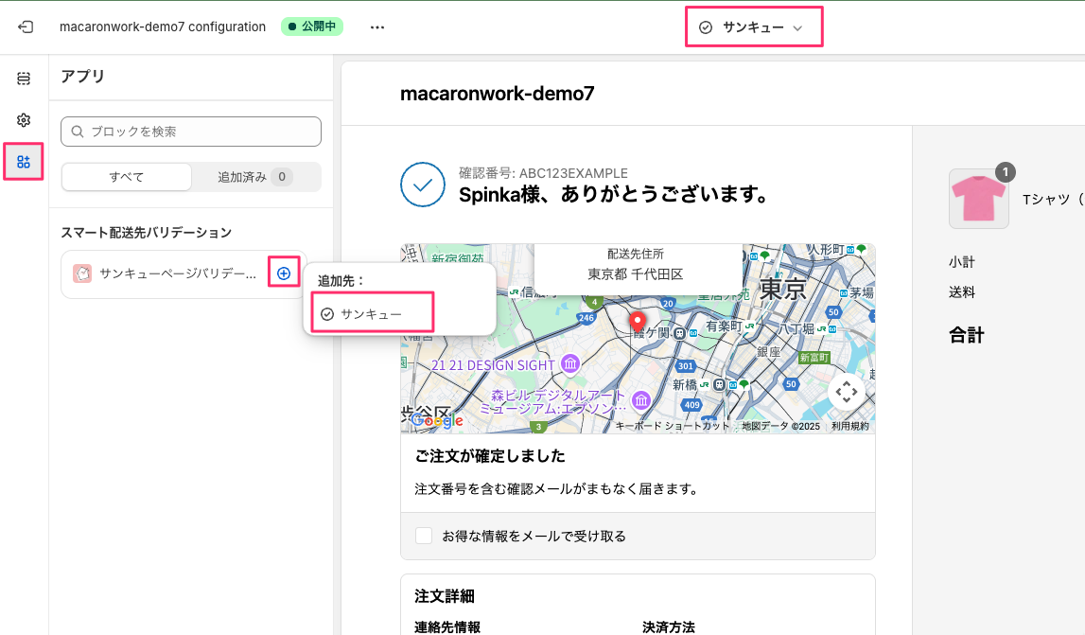Open the apps panel icon in sidebar

pyautogui.click(x=25, y=162)
